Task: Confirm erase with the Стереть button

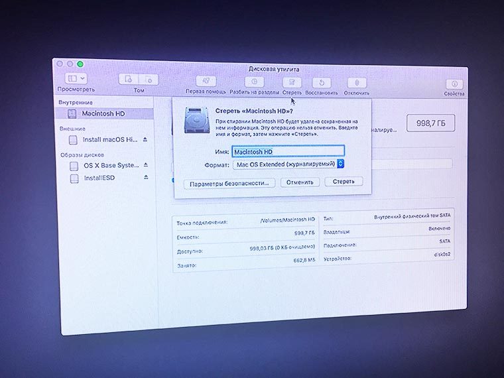Action: point(344,182)
